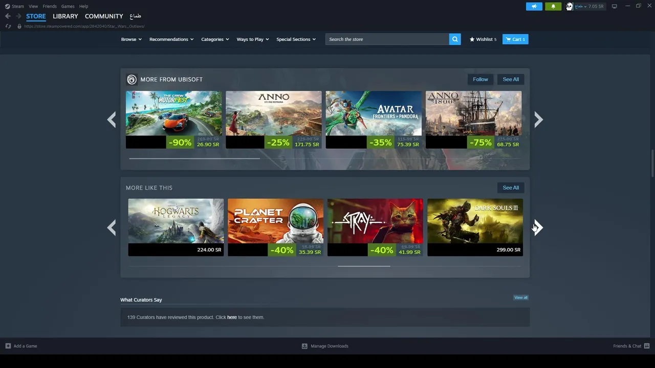
Task: Expand the Browse dropdown
Action: pyautogui.click(x=131, y=39)
